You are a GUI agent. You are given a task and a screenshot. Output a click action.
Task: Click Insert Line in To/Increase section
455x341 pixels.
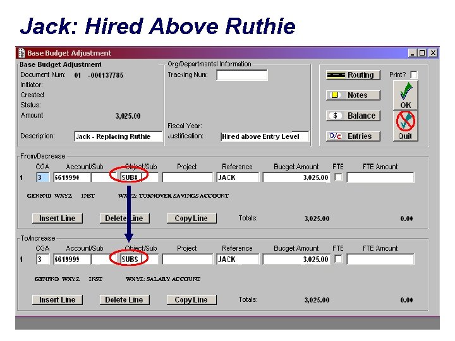(57, 300)
